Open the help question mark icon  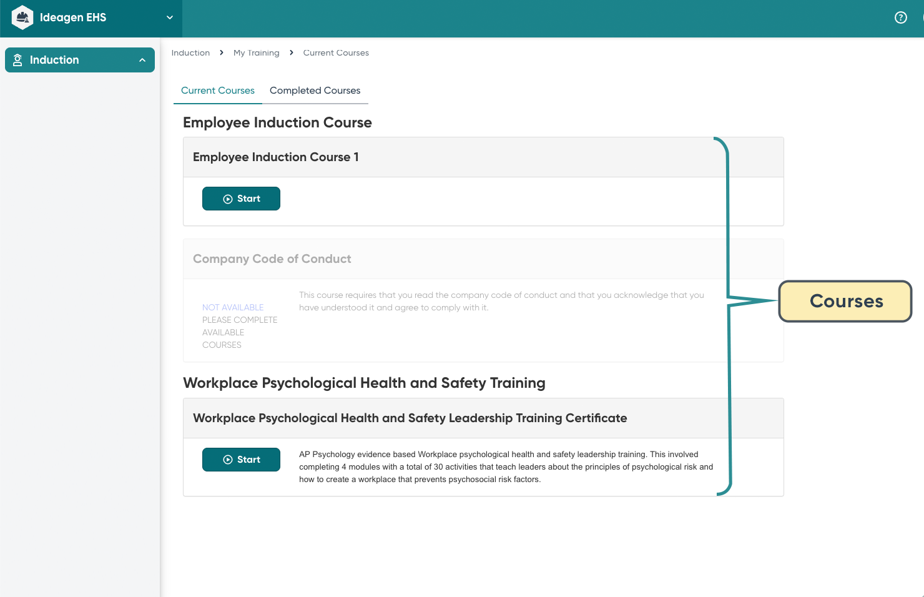[x=900, y=17]
